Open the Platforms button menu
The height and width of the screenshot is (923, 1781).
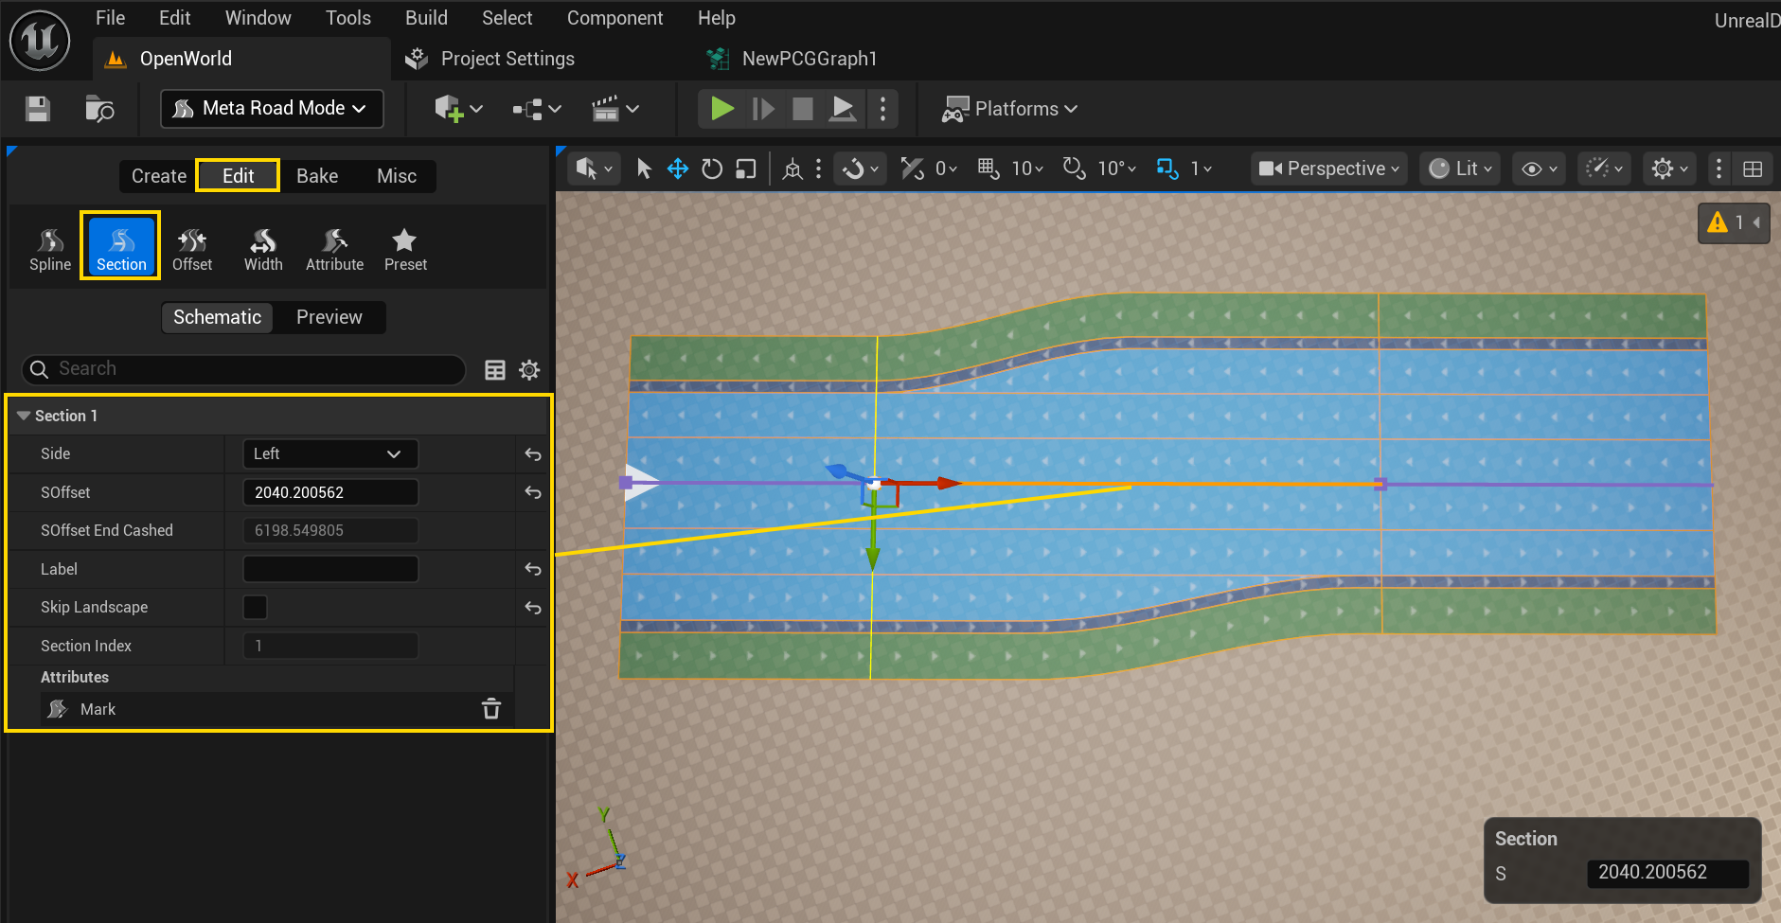pos(1009,109)
